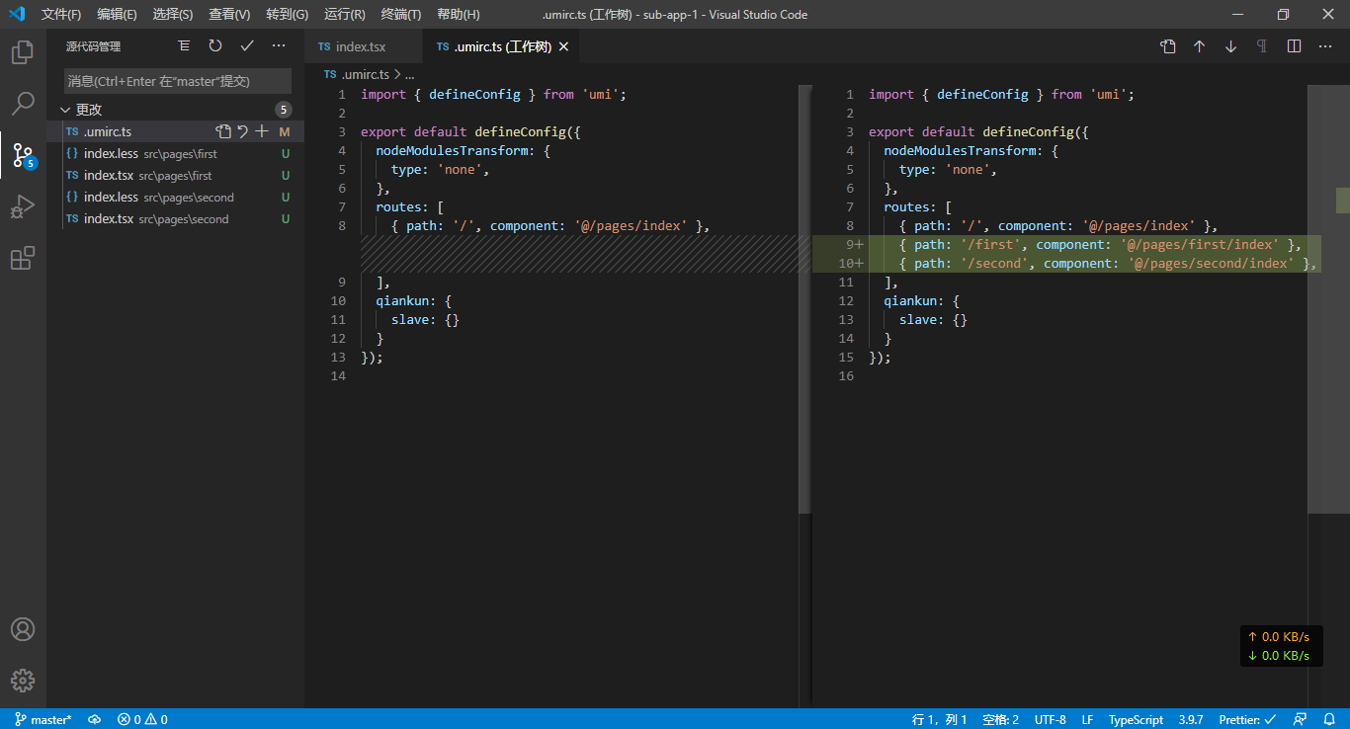1350x729 pixels.
Task: Click UTF-8 encoding selector
Action: [x=1051, y=719]
